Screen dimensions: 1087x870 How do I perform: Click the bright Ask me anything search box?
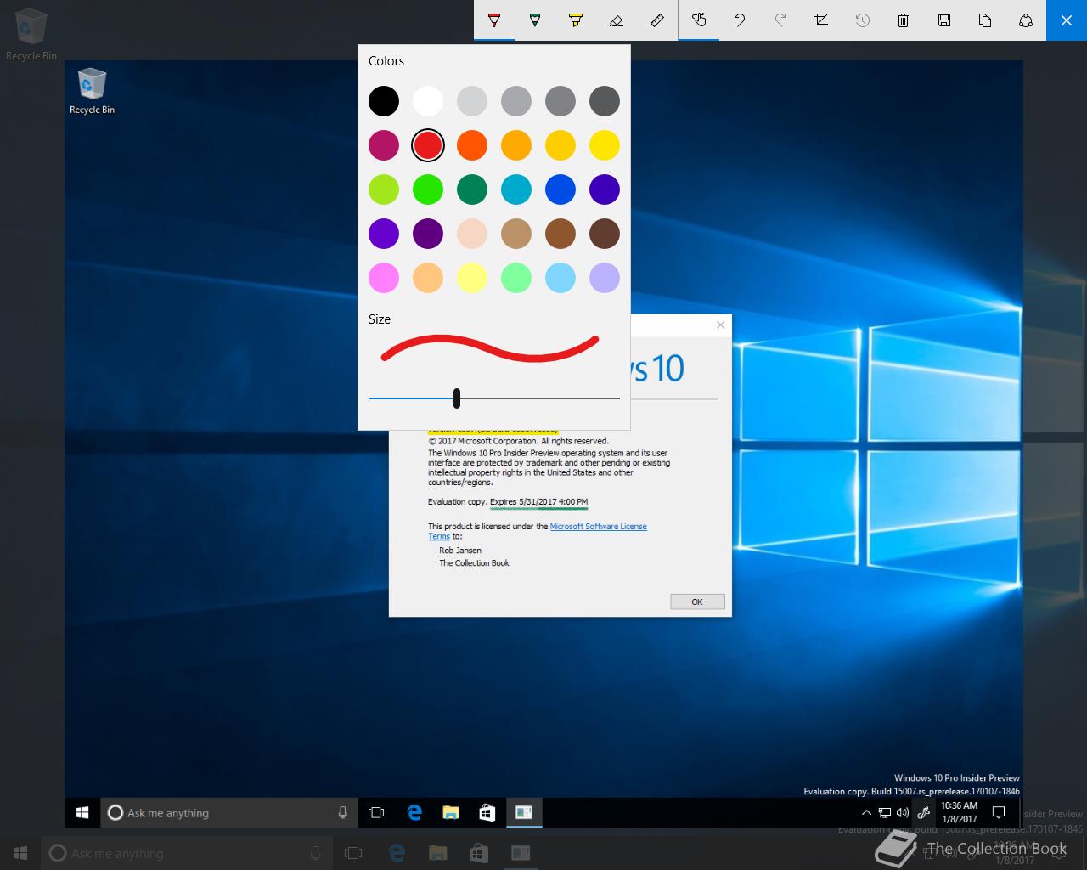[229, 813]
